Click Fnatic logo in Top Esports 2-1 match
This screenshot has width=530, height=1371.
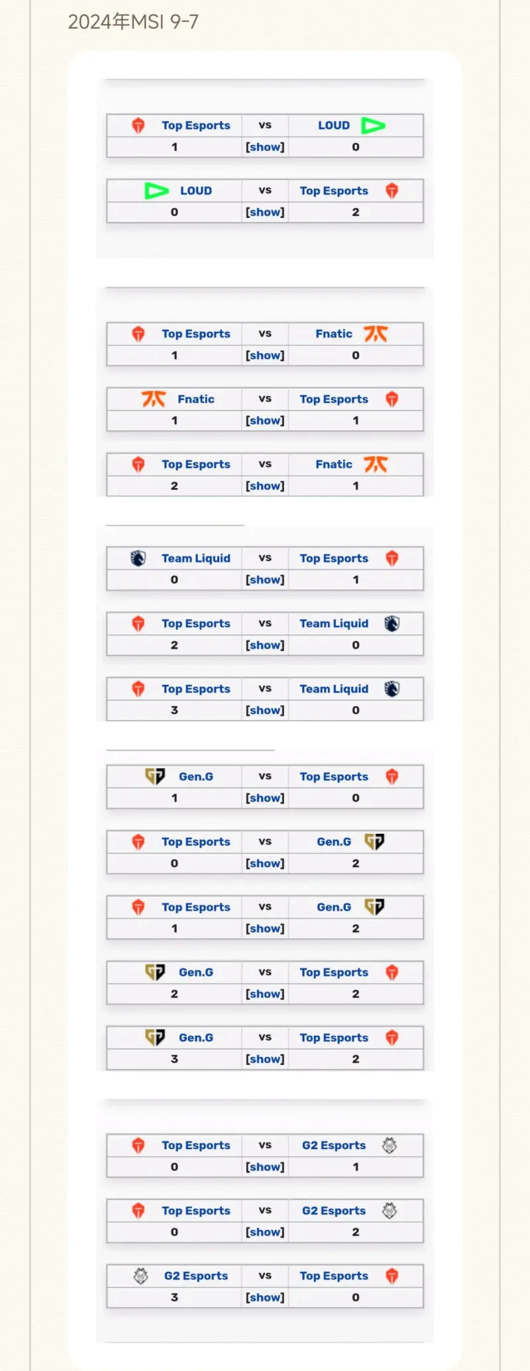(376, 464)
